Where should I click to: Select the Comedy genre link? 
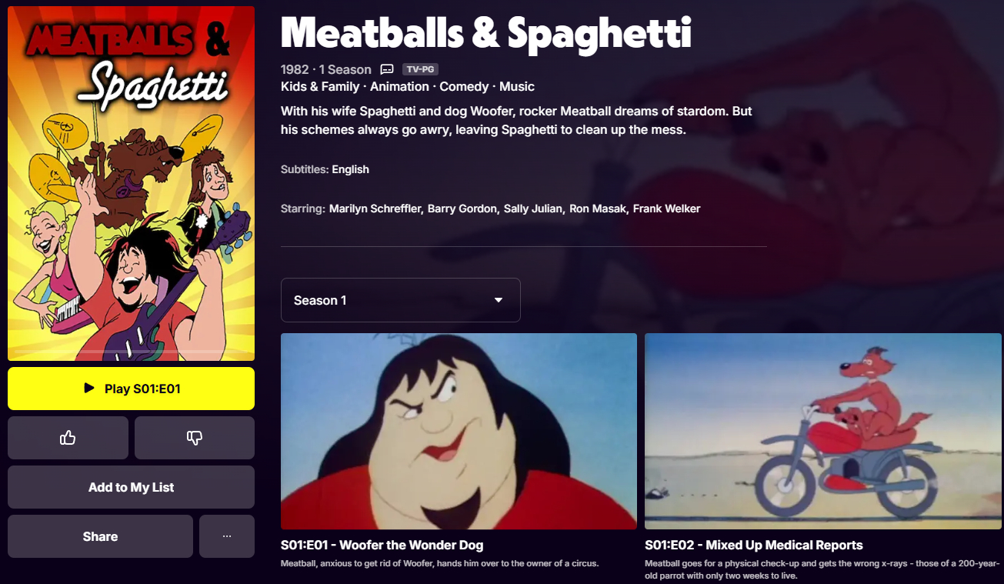pyautogui.click(x=464, y=87)
